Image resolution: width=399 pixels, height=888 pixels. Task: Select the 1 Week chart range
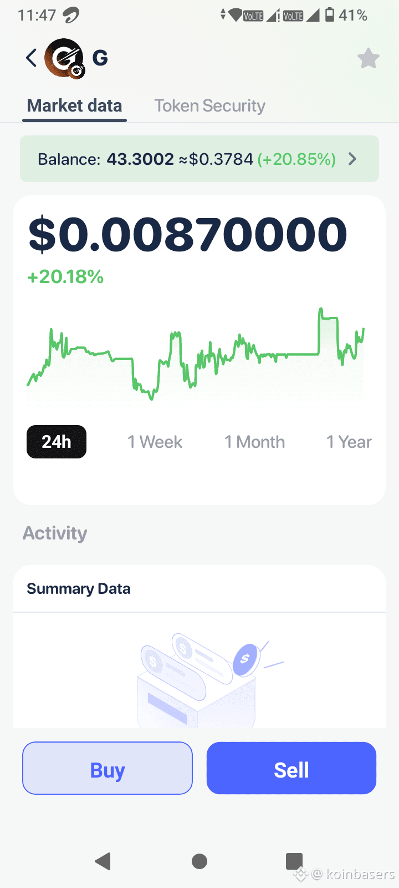pyautogui.click(x=155, y=442)
